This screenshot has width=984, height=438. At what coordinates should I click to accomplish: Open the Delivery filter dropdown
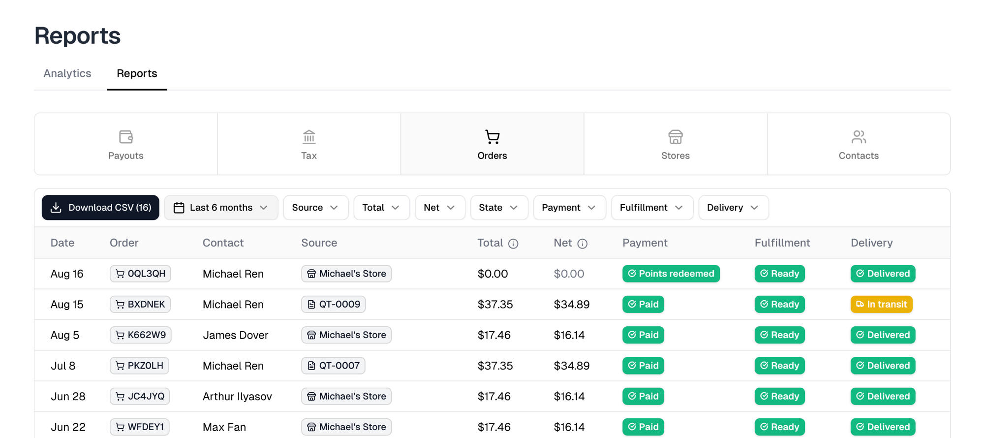734,208
